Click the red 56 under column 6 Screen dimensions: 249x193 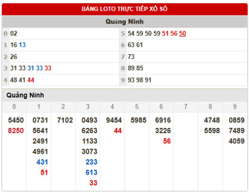[167, 141]
